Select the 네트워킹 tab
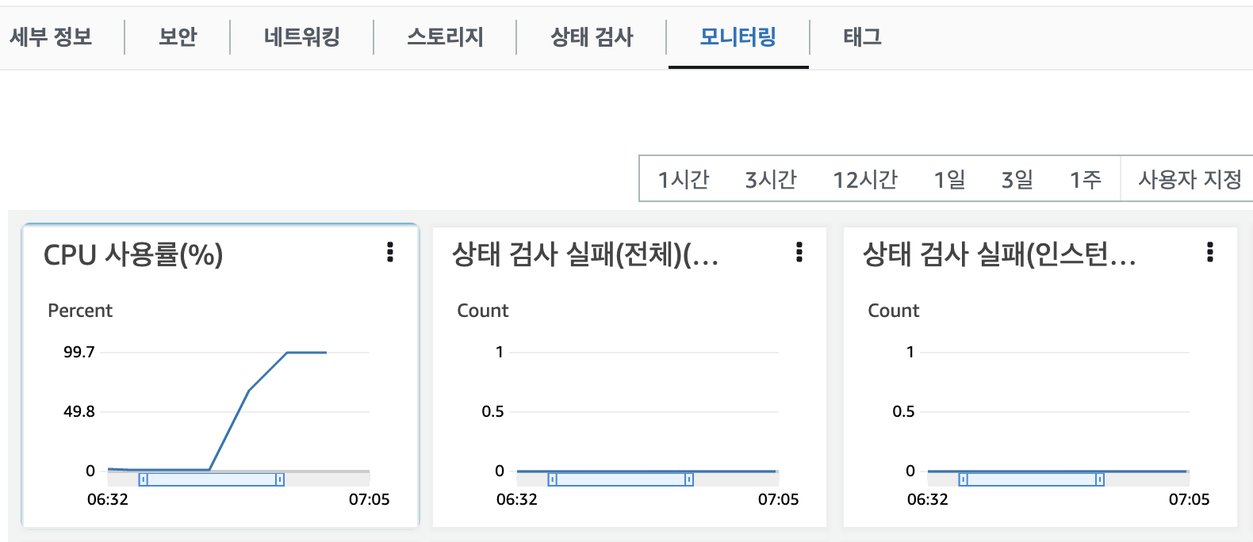1253x542 pixels. coord(301,37)
